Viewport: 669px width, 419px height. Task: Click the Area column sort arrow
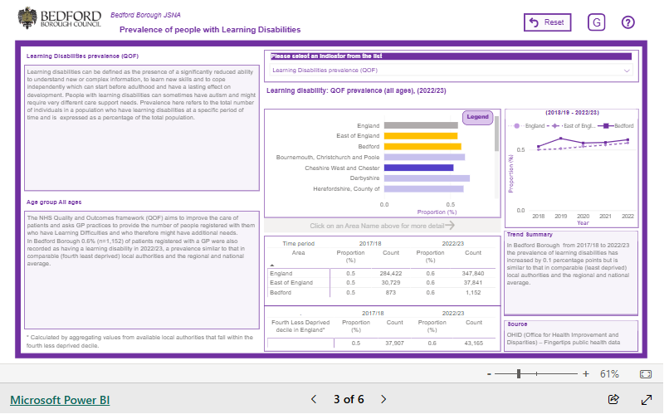[x=272, y=265]
